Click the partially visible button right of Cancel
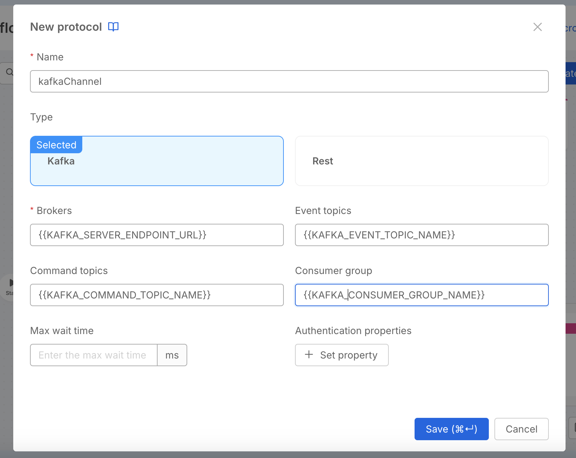576x458 pixels. click(574, 427)
